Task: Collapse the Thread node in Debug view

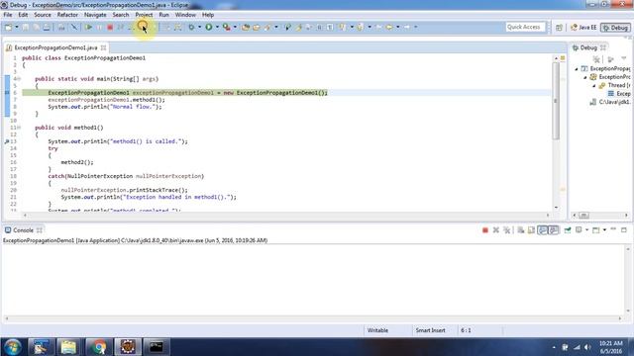Action: coord(594,86)
